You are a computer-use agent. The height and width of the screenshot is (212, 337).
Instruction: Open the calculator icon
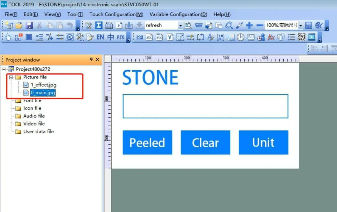[308, 25]
